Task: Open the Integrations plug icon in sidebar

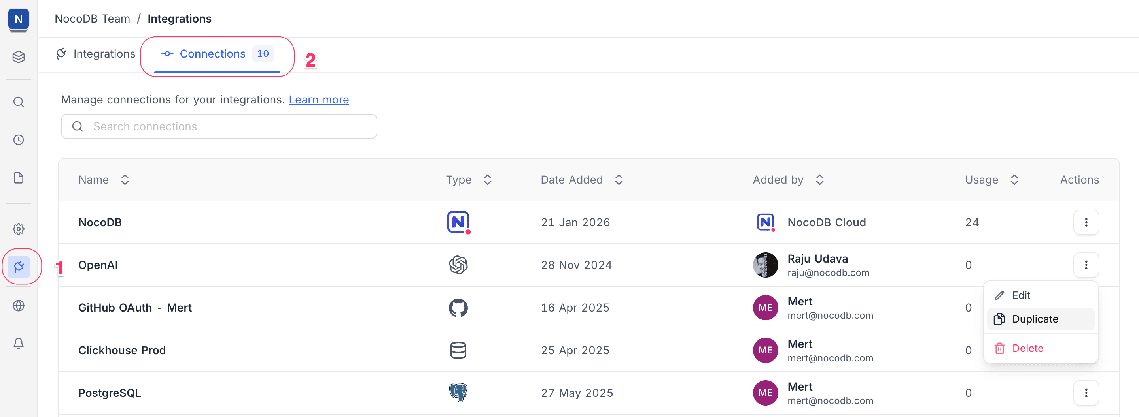Action: tap(19, 266)
